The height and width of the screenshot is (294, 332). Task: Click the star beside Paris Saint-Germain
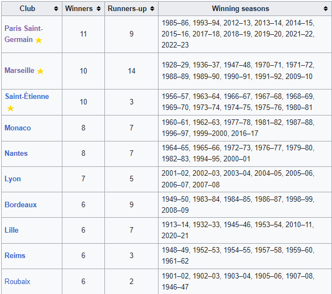(39, 40)
